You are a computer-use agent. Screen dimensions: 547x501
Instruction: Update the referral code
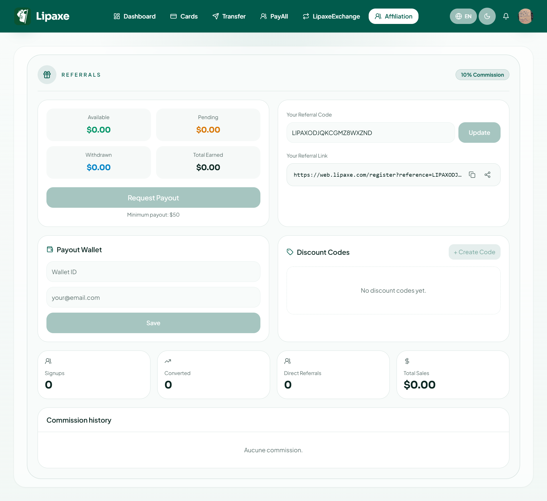pyautogui.click(x=479, y=133)
